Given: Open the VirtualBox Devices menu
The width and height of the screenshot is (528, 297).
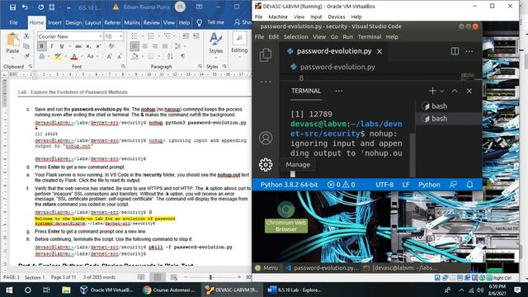Looking at the screenshot, I should coord(337,16).
